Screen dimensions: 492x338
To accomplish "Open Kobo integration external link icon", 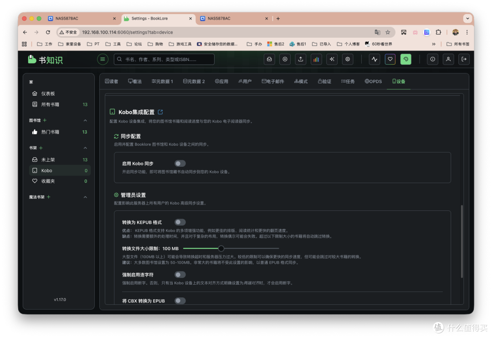I will point(160,112).
